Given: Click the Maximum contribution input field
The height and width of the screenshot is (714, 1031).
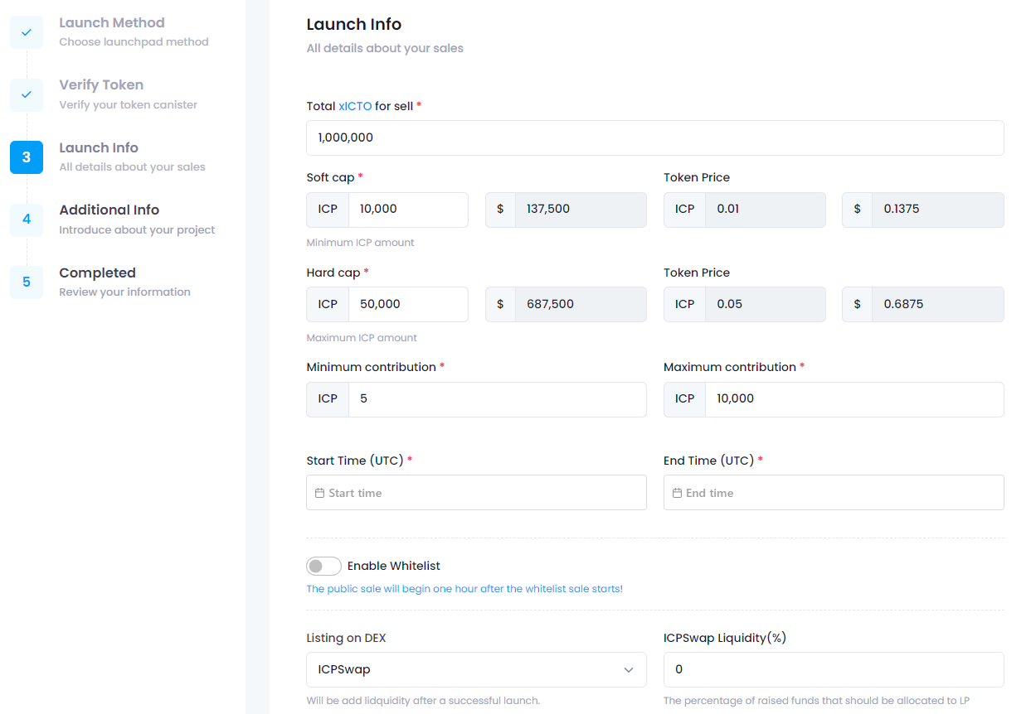Looking at the screenshot, I should coord(853,399).
